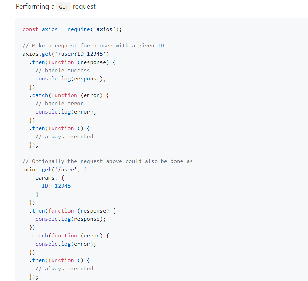Click the last '// always executed' comment

pyautogui.click(x=64, y=269)
